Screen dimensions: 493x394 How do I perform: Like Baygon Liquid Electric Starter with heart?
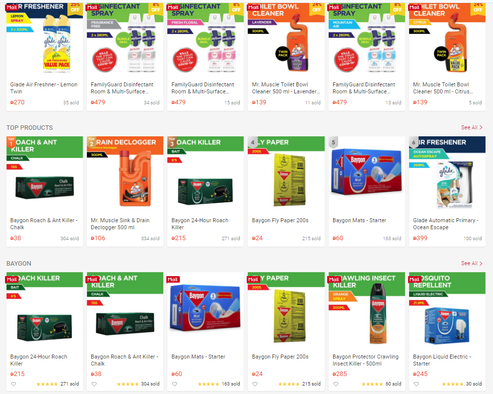coord(416,384)
